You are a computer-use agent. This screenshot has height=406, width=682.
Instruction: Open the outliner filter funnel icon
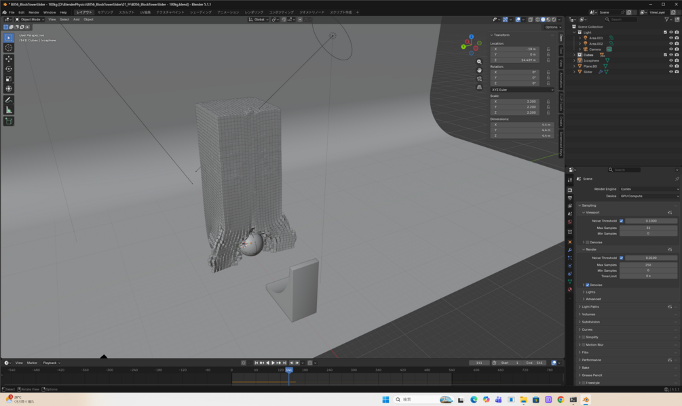coord(666,20)
